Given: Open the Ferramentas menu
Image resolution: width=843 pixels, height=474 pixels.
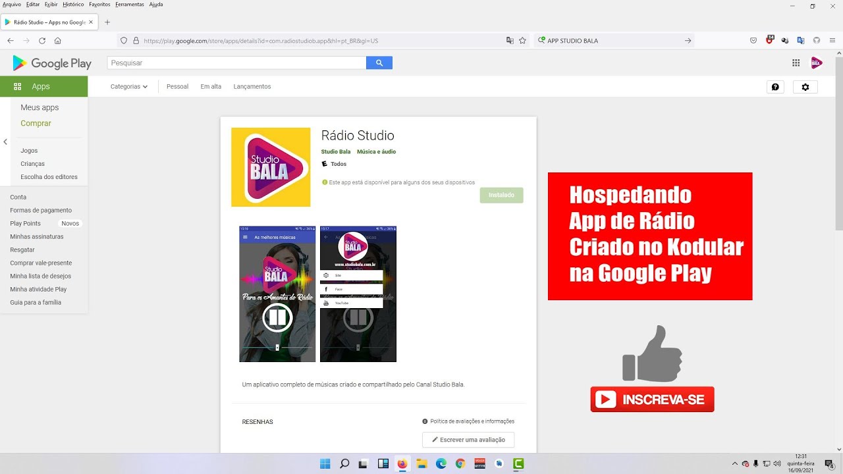Looking at the screenshot, I should [129, 5].
